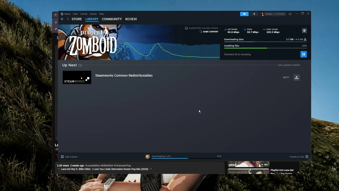
Task: Click #LanaDelRey hashtag in browser window
Action: [x=92, y=166]
